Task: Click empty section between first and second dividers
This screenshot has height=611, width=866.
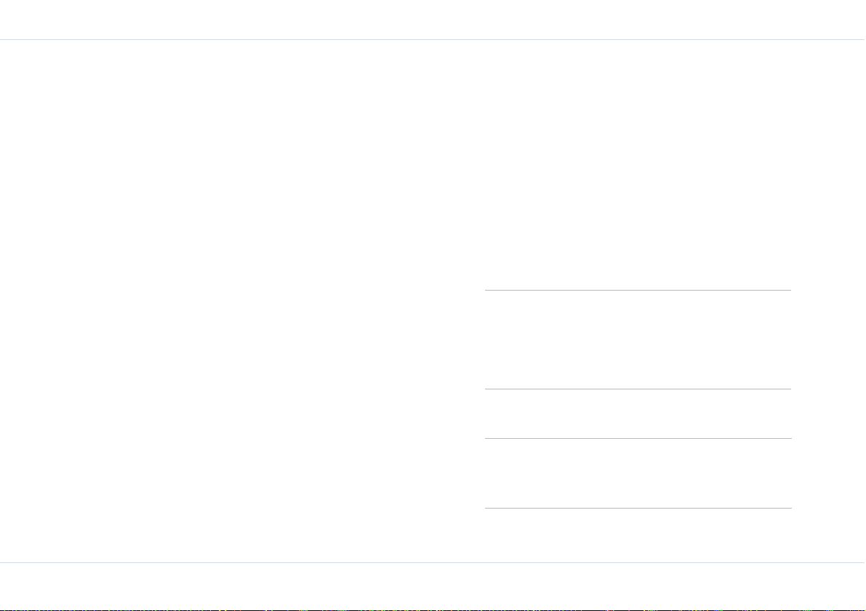Action: 638,339
